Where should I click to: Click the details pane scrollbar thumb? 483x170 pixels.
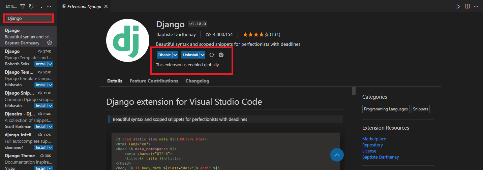tap(354, 91)
